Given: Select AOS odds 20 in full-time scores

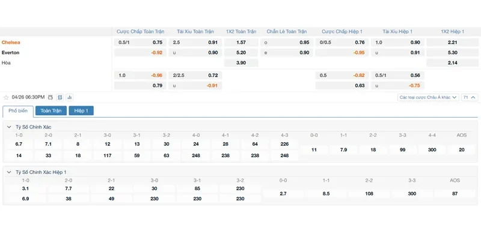Looking at the screenshot, I should click(461, 149).
